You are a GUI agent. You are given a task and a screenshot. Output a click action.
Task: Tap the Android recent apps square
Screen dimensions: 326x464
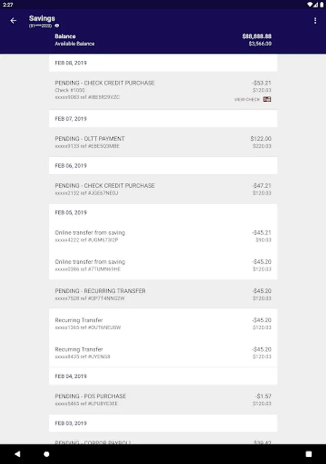pos(308,454)
